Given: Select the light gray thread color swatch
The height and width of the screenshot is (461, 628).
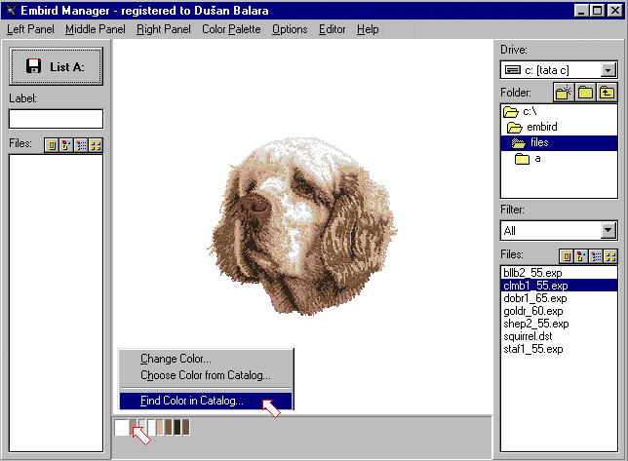Looking at the screenshot, I should tap(142, 428).
